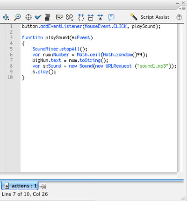Screen dimensions: 187x201
Task: Check syntax with the blue checkmark
Action: [x=38, y=17]
